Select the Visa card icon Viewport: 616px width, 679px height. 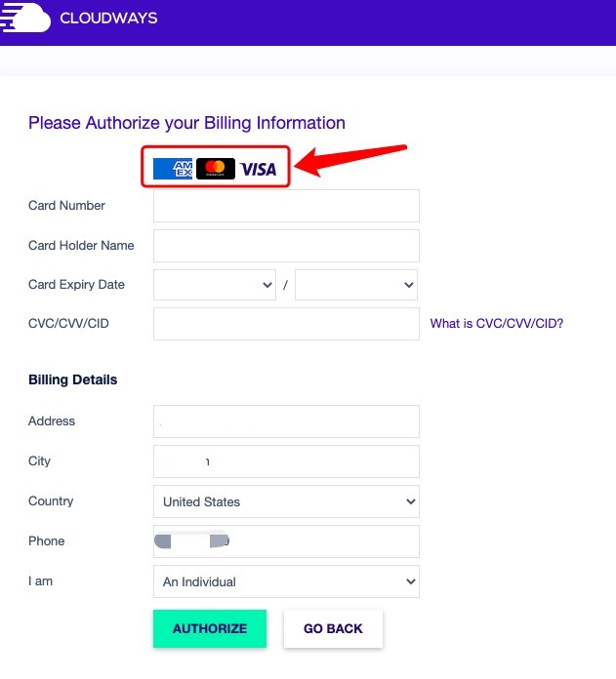(x=259, y=169)
